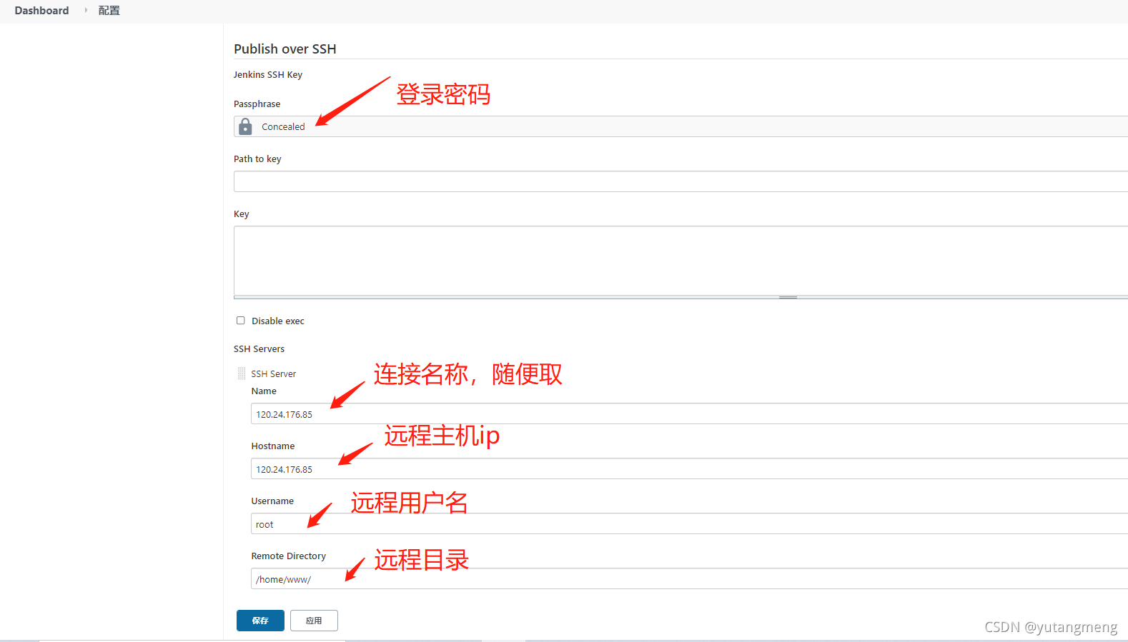1128x642 pixels.
Task: Click the Path to key input
Action: (x=681, y=181)
